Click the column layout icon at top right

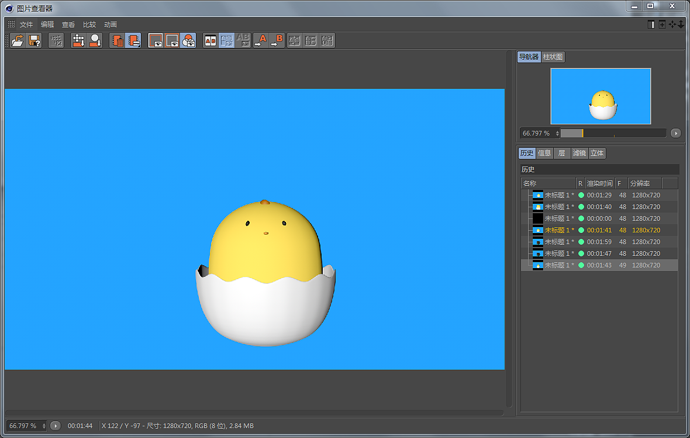[x=651, y=25]
